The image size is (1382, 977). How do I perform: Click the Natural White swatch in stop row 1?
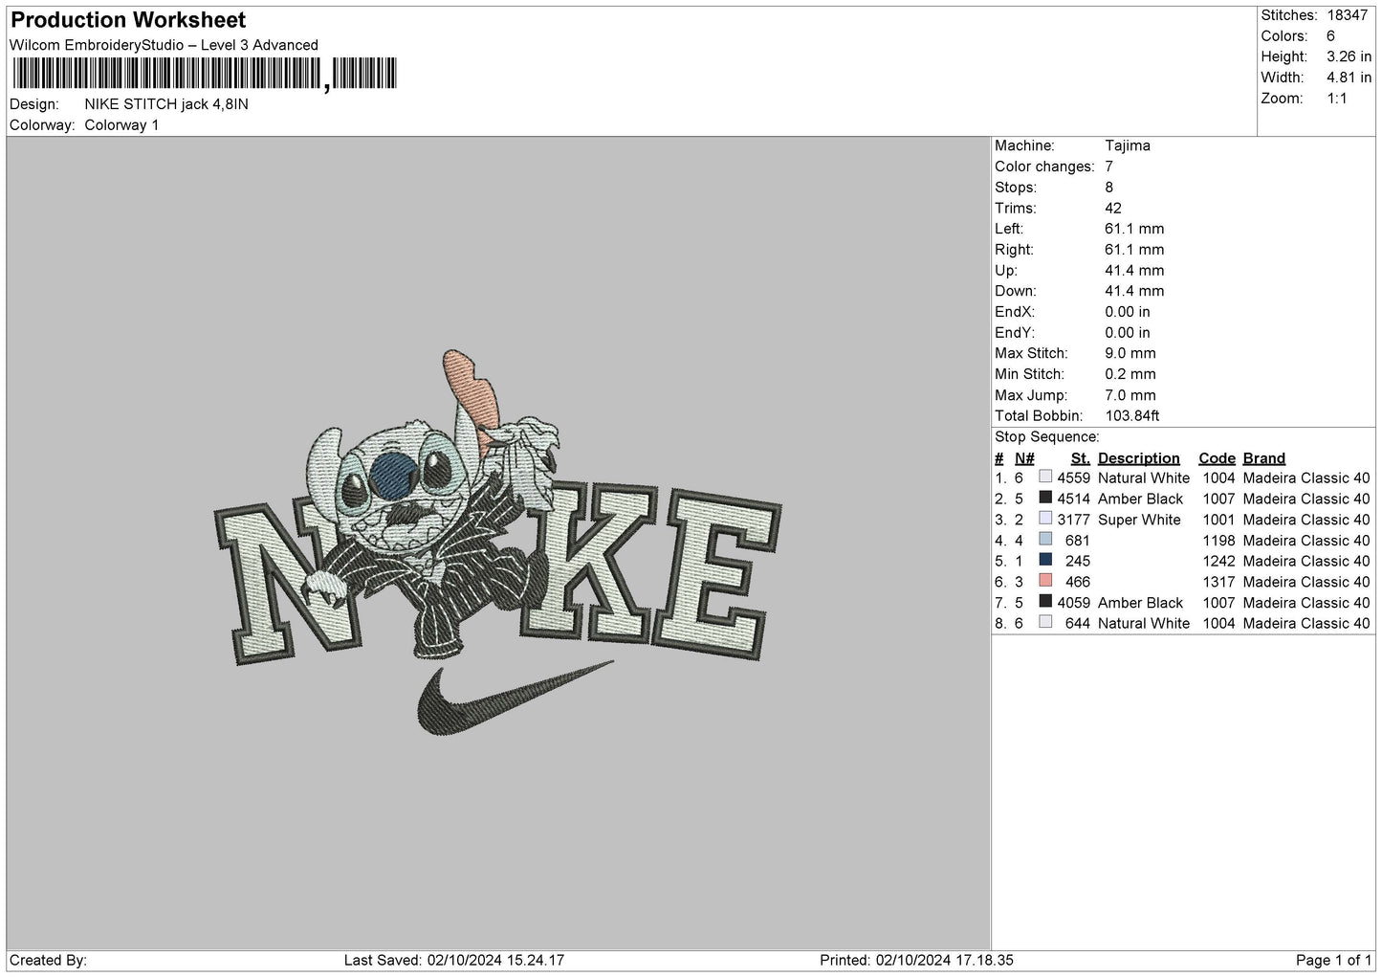(x=1045, y=477)
